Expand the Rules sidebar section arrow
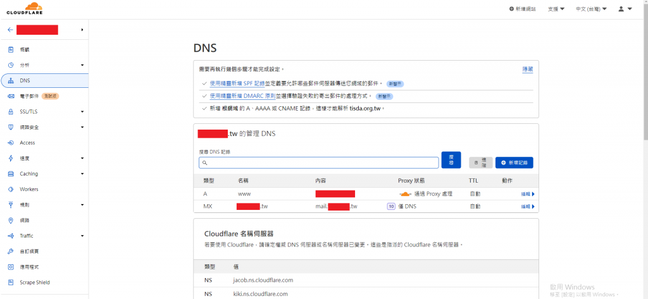This screenshot has height=299, width=648. pyautogui.click(x=82, y=205)
